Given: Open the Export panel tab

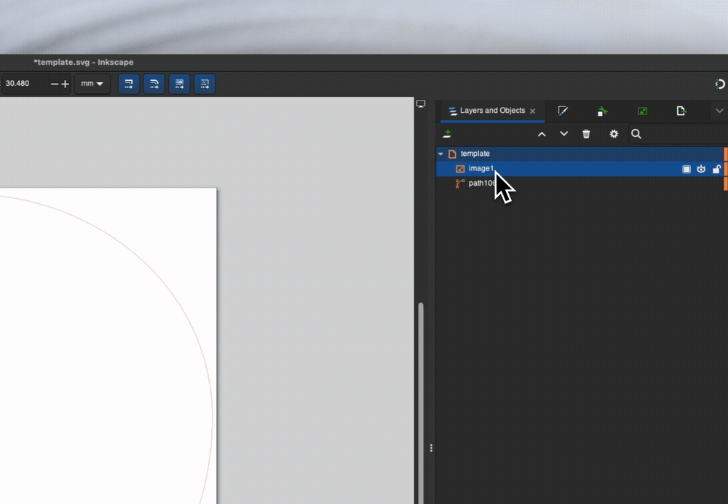Looking at the screenshot, I should (x=681, y=111).
